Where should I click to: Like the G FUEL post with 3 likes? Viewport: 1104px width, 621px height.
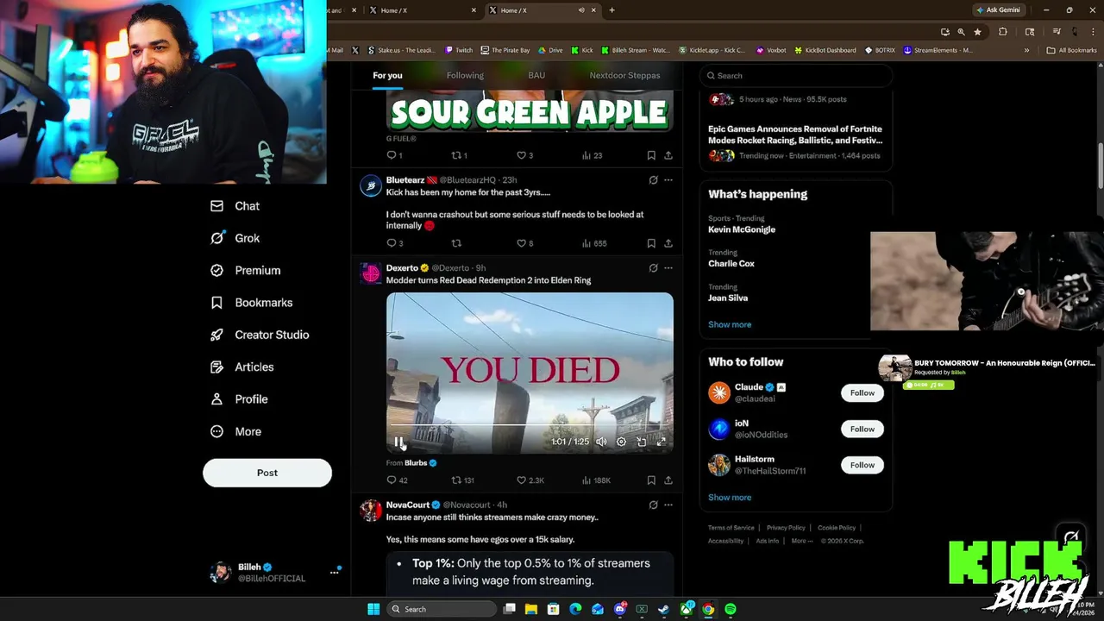[x=524, y=155]
